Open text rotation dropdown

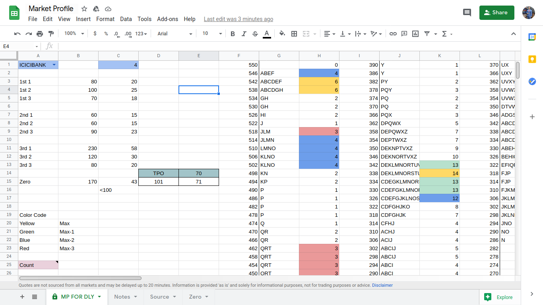[x=376, y=34]
